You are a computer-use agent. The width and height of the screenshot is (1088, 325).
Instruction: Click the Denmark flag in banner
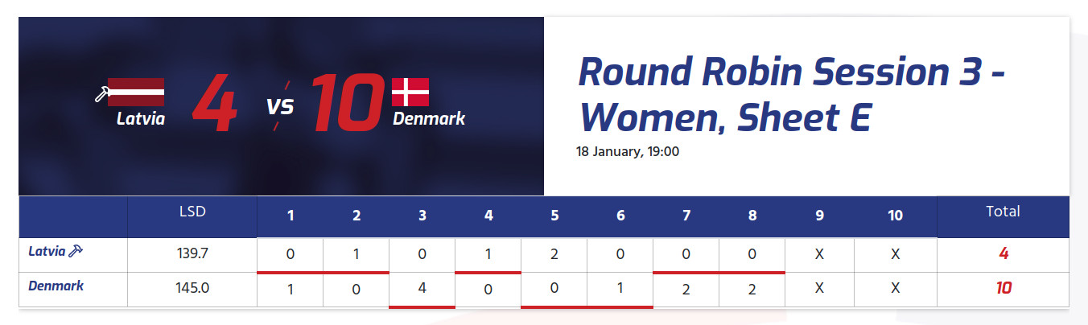click(410, 92)
